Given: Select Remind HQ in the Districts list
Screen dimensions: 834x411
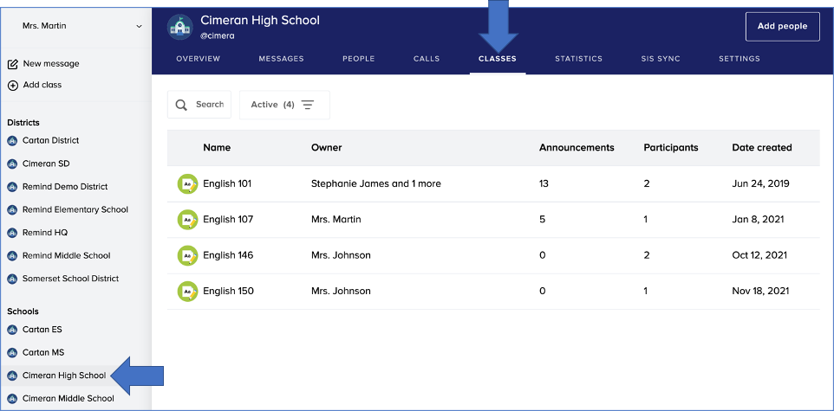Looking at the screenshot, I should coord(44,233).
